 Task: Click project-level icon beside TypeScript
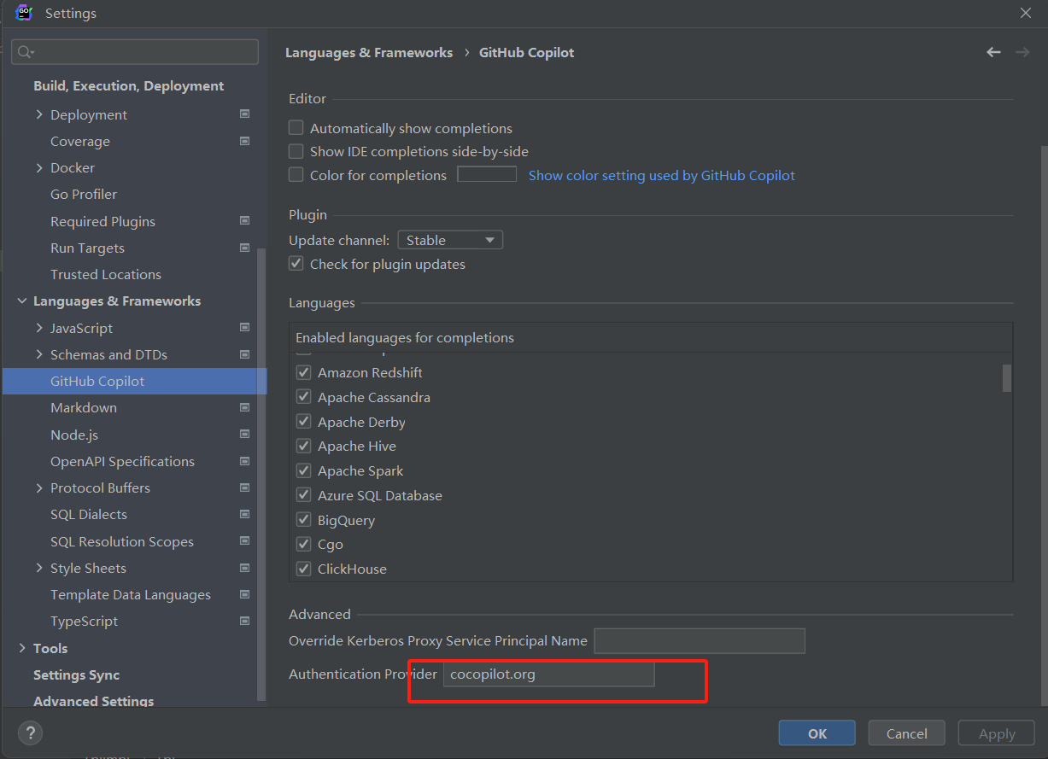click(x=245, y=621)
